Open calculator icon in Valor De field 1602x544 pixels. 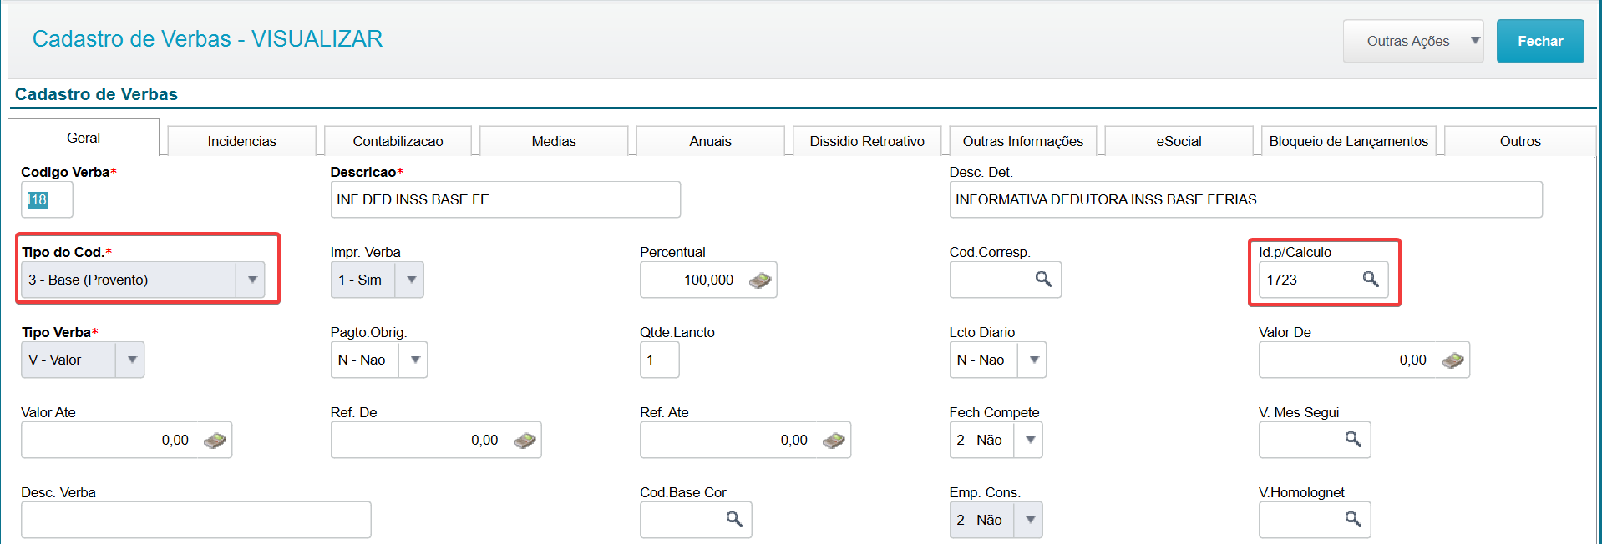coord(1452,360)
